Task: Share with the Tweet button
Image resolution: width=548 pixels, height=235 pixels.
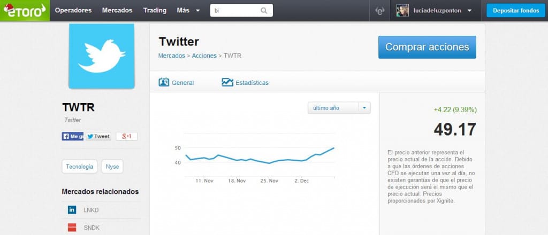Action: 98,136
